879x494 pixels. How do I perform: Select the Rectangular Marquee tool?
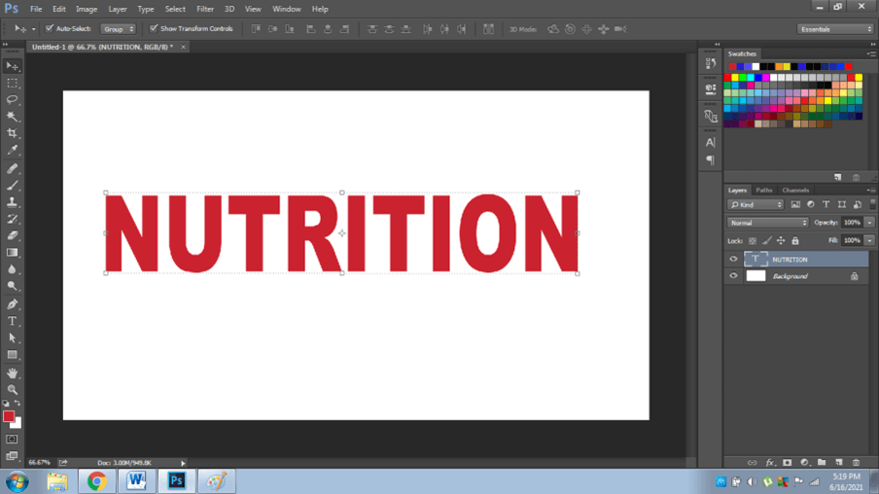(x=13, y=83)
